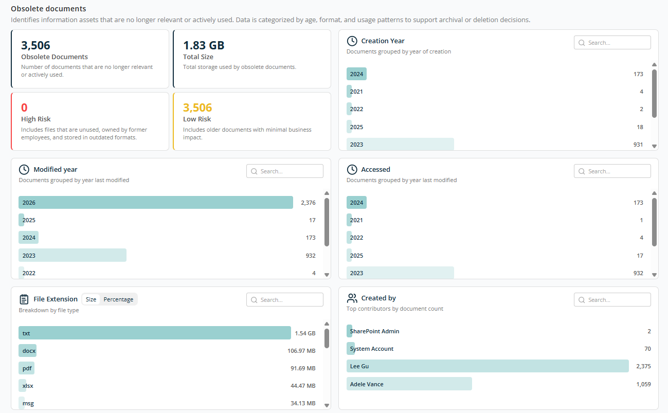Click the clock icon beside Accessed

coord(352,170)
